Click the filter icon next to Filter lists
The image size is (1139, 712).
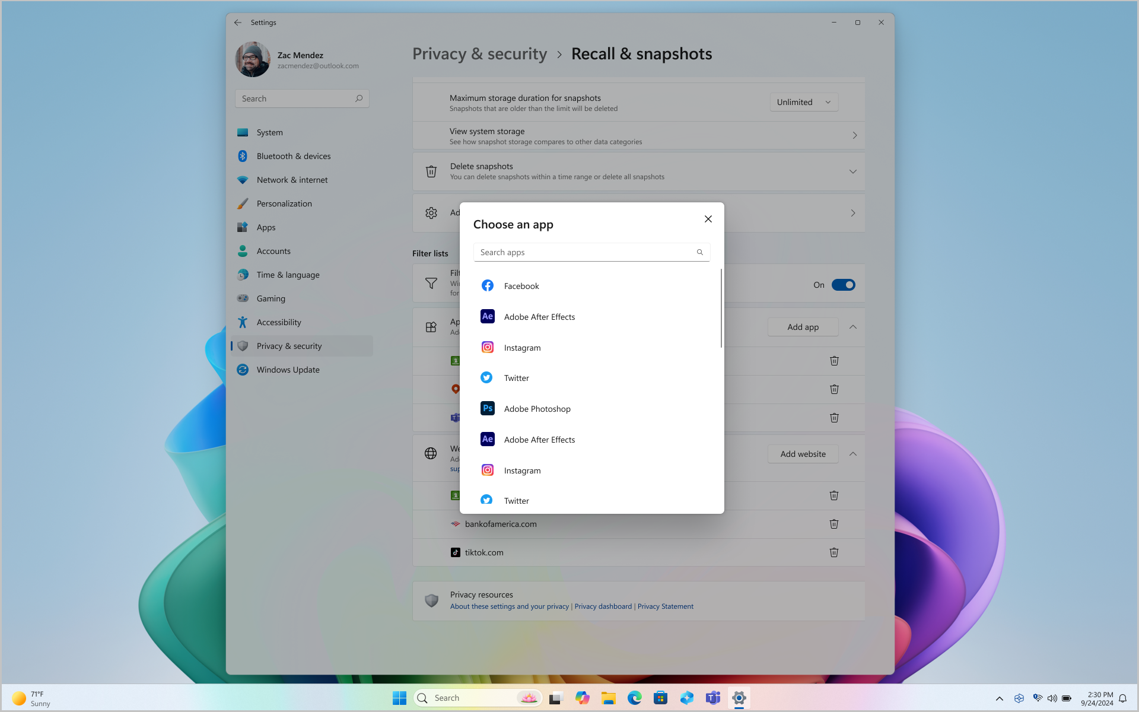click(431, 284)
